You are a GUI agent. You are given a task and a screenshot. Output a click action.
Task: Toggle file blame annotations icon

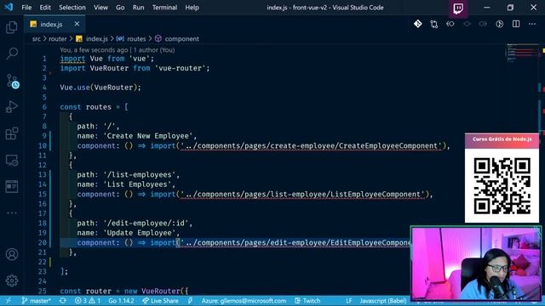[500, 24]
